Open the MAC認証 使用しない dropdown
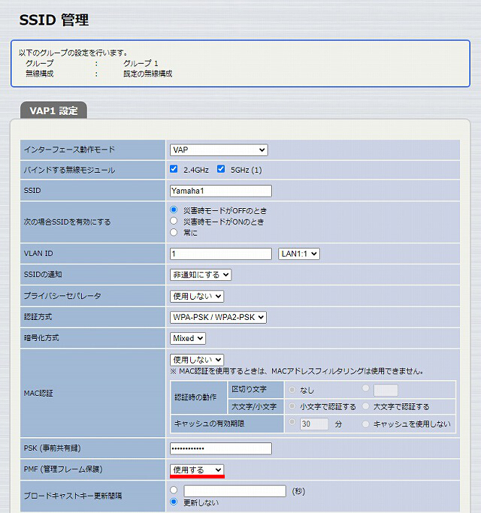 pyautogui.click(x=197, y=360)
